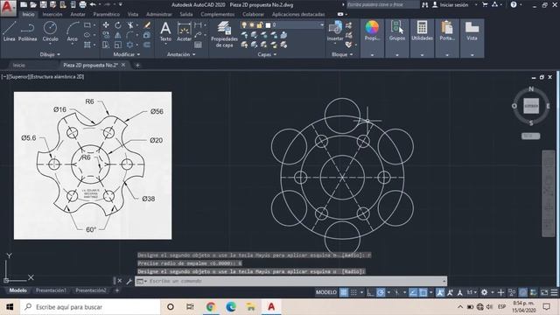The image size is (560, 315).
Task: Click the layer color swatch in dropdown
Action: pyautogui.click(x=268, y=24)
